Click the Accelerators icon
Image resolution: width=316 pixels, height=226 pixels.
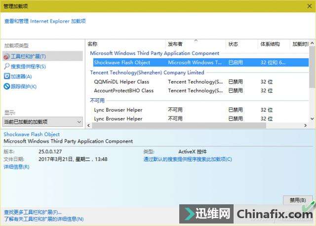pos(6,76)
